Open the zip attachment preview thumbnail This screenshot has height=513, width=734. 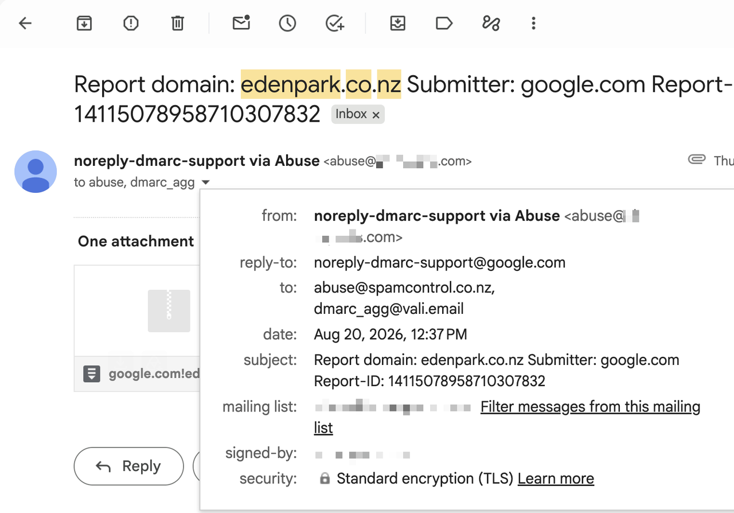click(x=137, y=310)
